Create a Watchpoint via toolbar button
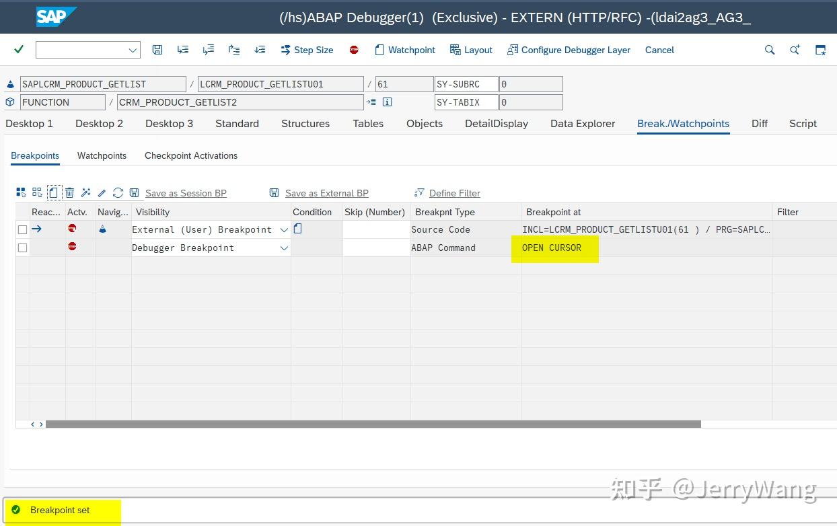837x526 pixels. pos(405,50)
